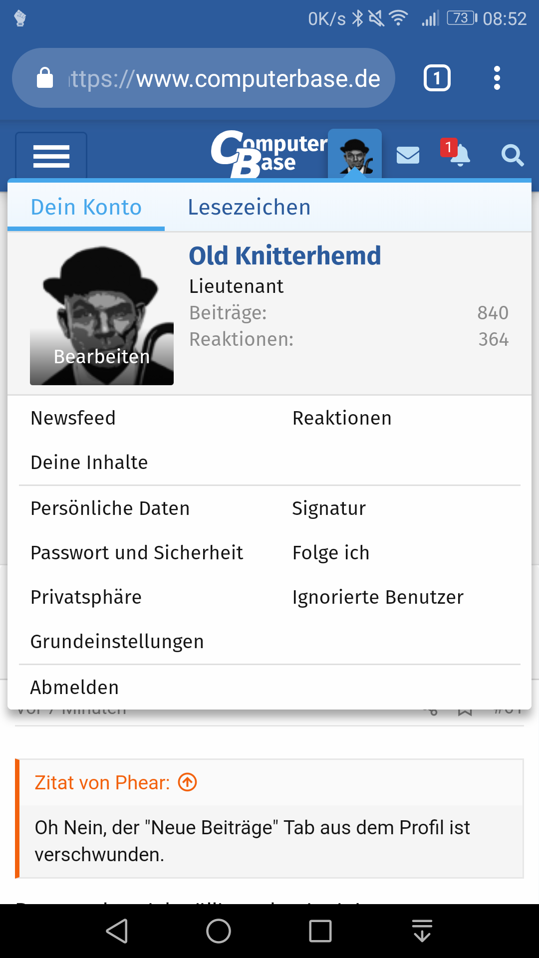Open the hamburger navigation menu
This screenshot has height=958, width=539.
pyautogui.click(x=51, y=156)
